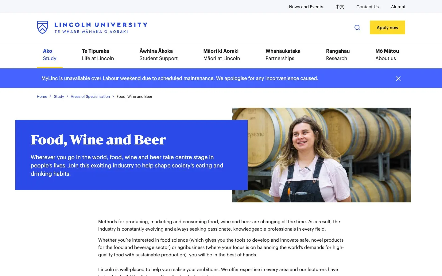Click paragraph starting 'Methods for producing'
Viewport: 442px width, 276px height.
click(219, 225)
